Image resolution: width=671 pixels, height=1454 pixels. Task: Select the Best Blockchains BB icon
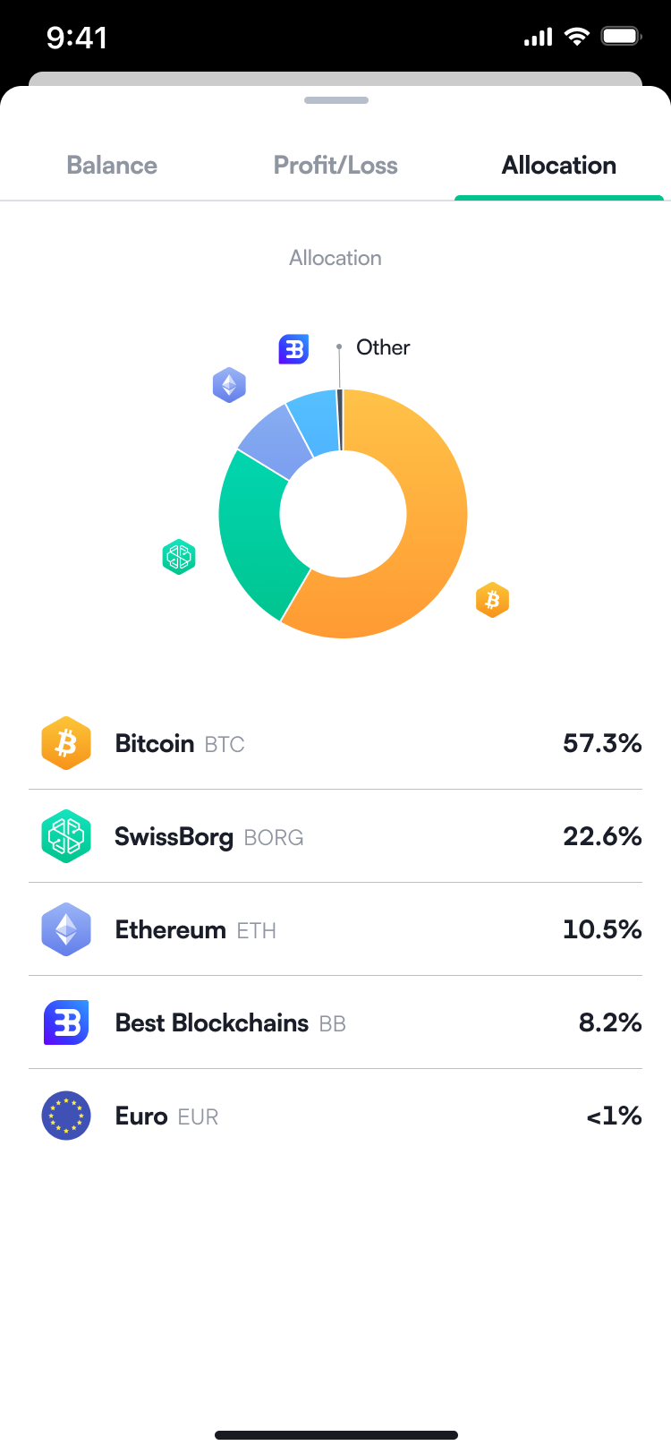point(66,1022)
